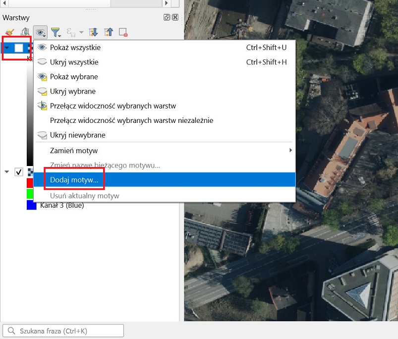Click the horizontal scrollbar right arrow

166,3
